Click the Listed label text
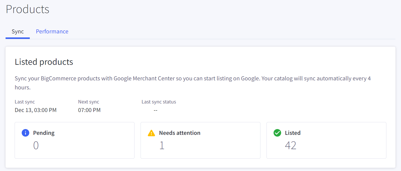 coord(293,133)
